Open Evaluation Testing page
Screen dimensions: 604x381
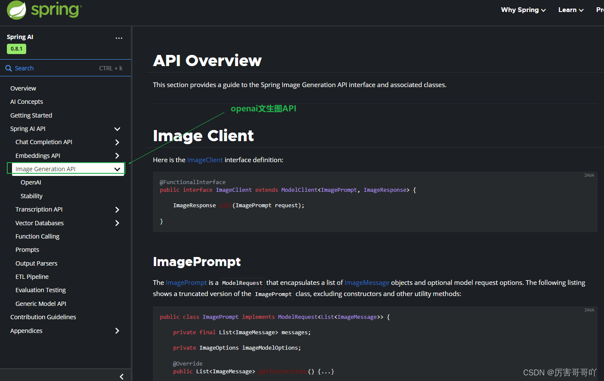40,290
